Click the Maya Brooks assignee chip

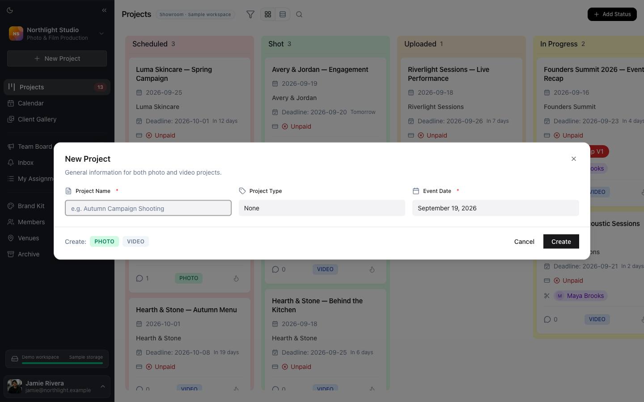[580, 296]
